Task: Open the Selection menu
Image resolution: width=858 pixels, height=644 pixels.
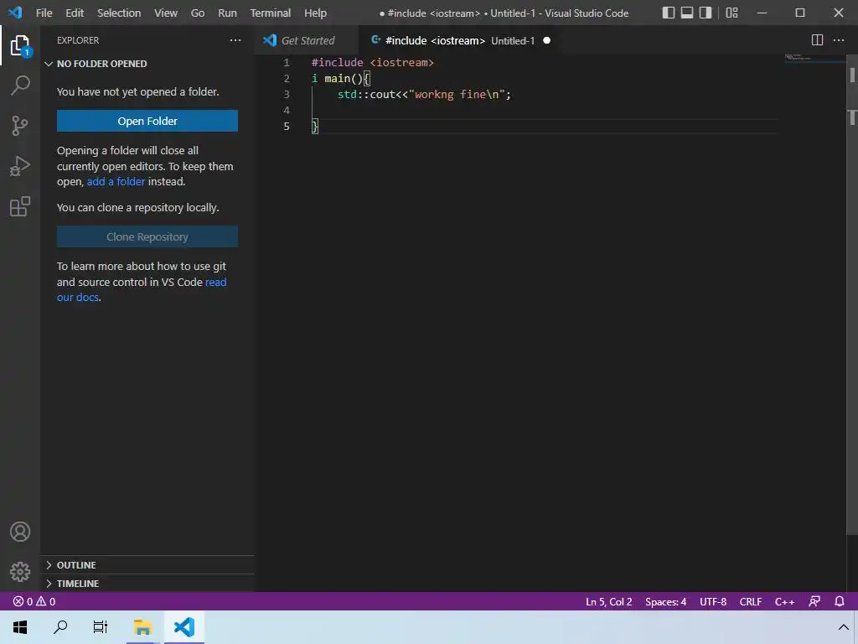Action: pos(119,13)
